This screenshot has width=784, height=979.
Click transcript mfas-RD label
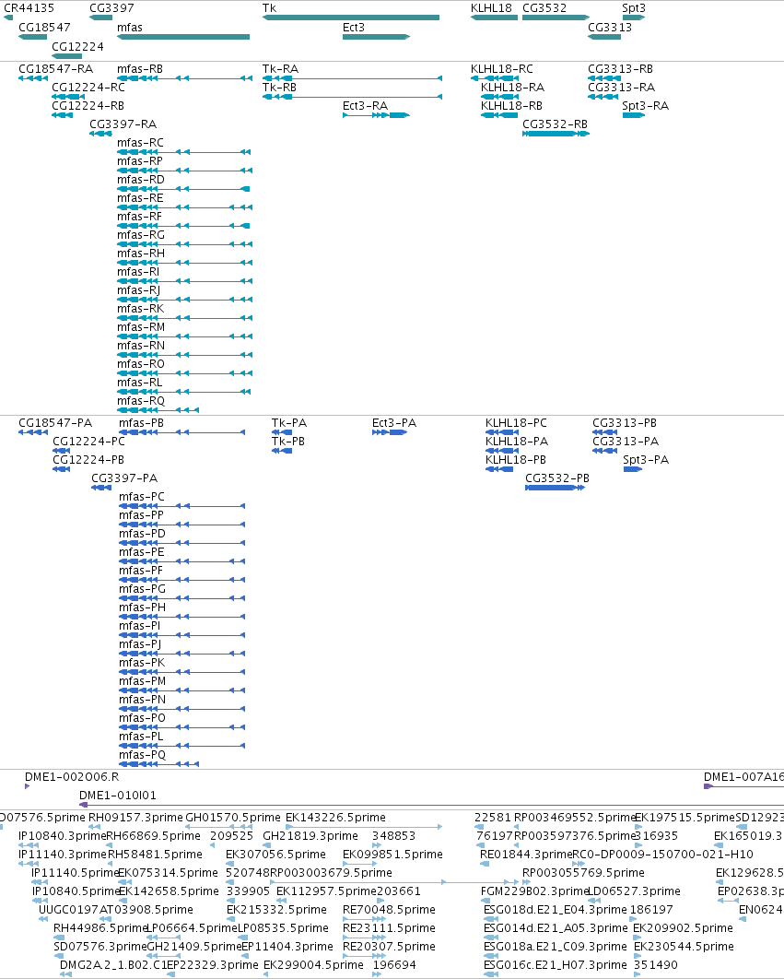140,179
